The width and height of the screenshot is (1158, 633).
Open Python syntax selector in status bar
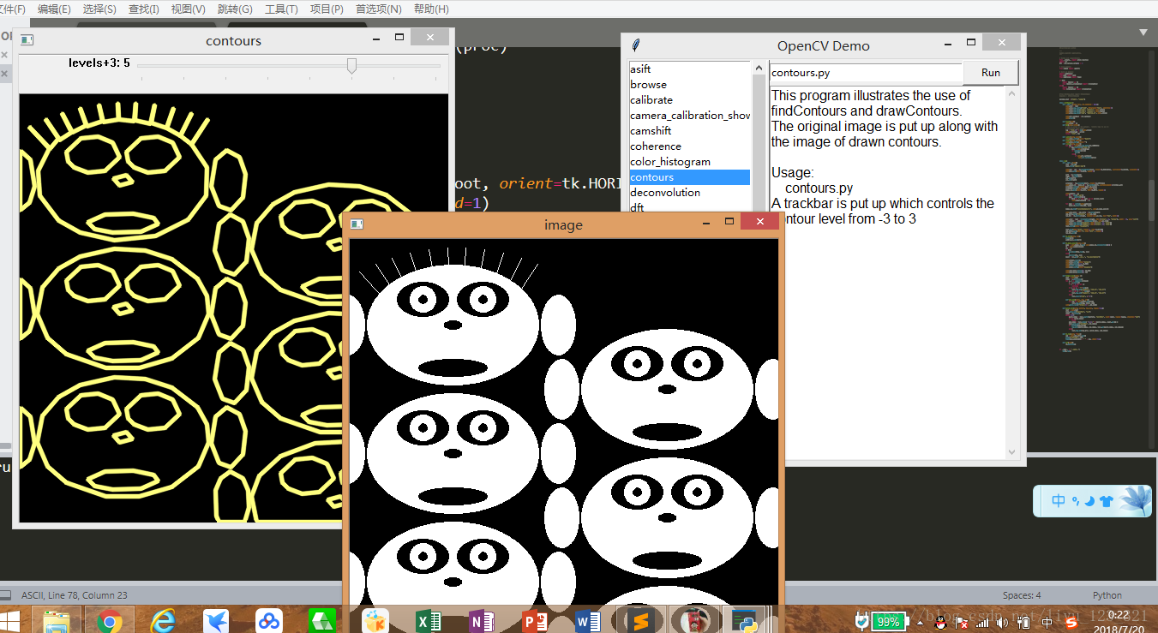1107,595
